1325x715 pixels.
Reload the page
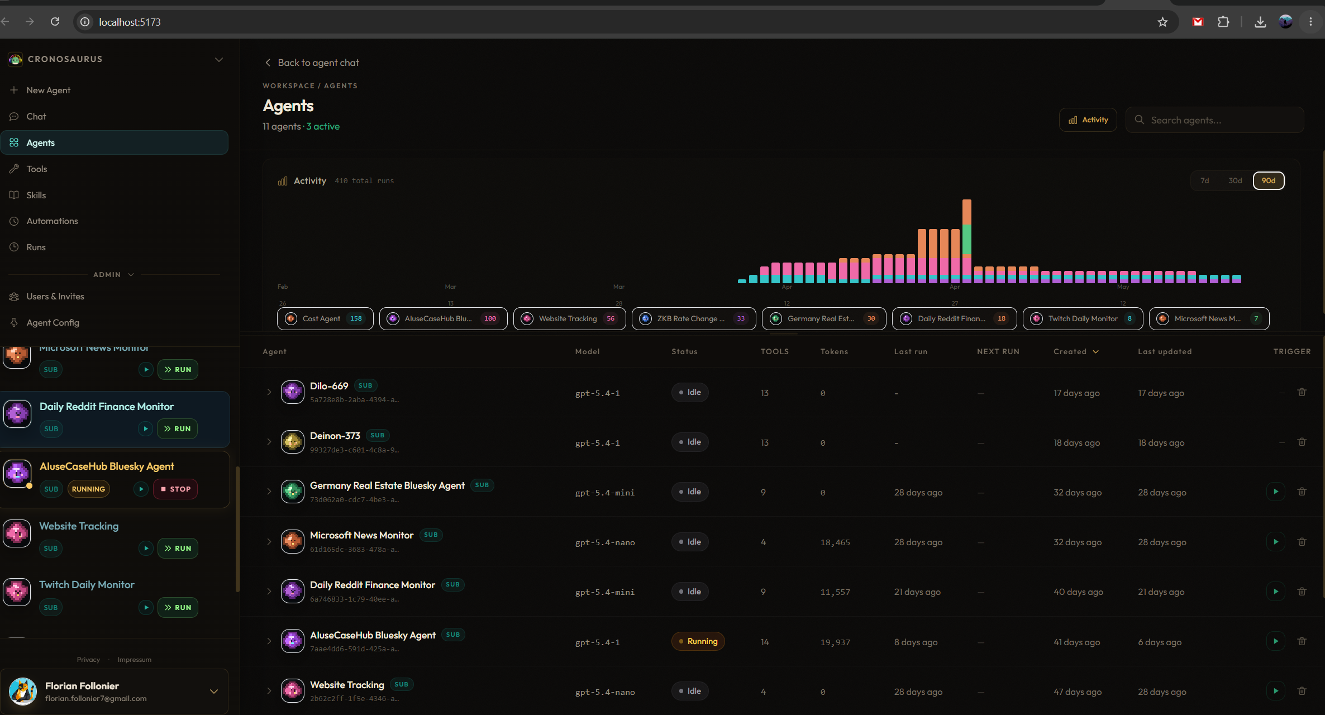pyautogui.click(x=55, y=22)
